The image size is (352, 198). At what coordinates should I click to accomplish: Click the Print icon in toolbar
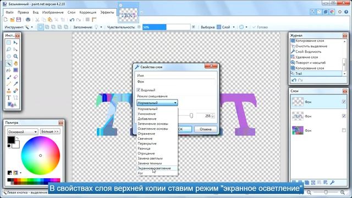click(28, 20)
